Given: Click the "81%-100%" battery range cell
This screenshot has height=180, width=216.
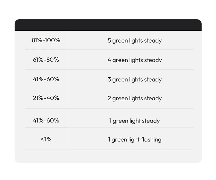Looking at the screenshot, I should pyautogui.click(x=46, y=40).
